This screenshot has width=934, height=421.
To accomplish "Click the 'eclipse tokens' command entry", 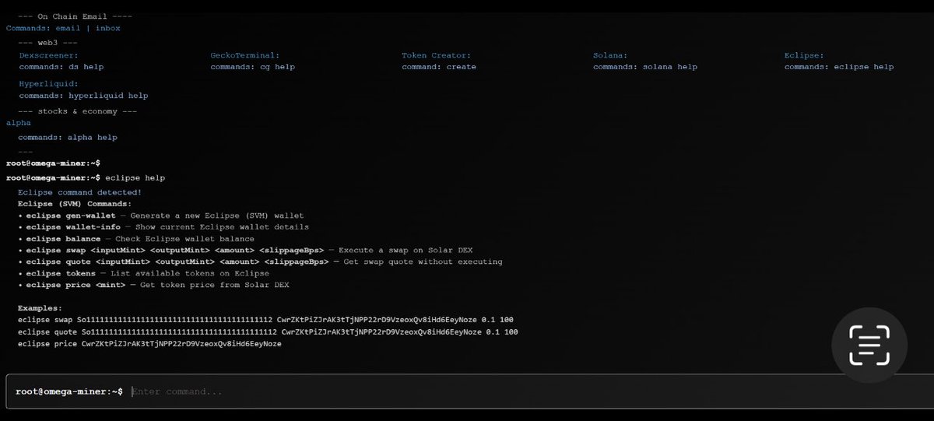I will tap(144, 274).
